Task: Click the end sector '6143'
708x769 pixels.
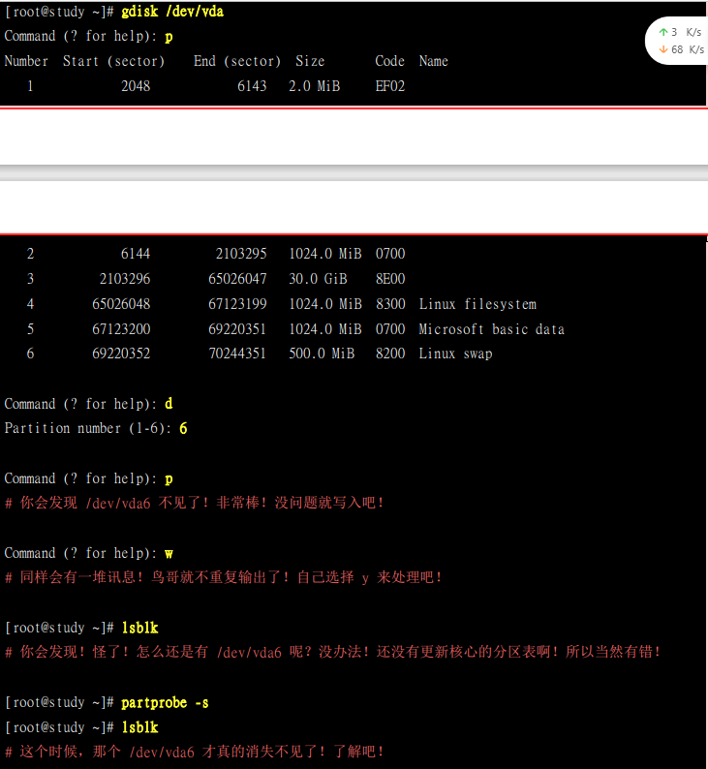Action: (x=252, y=86)
